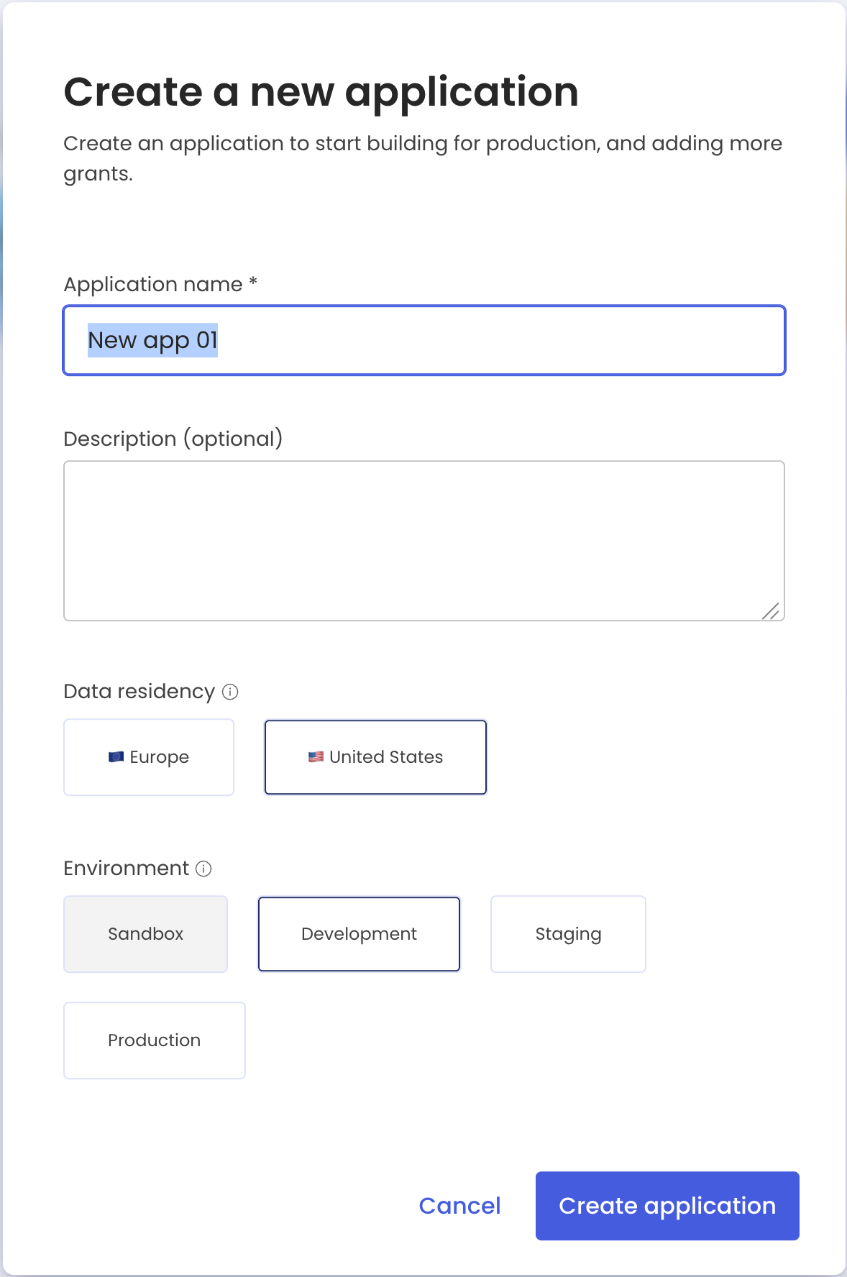Viewport: 847px width, 1277px height.
Task: Click the Application name label
Action: (x=153, y=284)
